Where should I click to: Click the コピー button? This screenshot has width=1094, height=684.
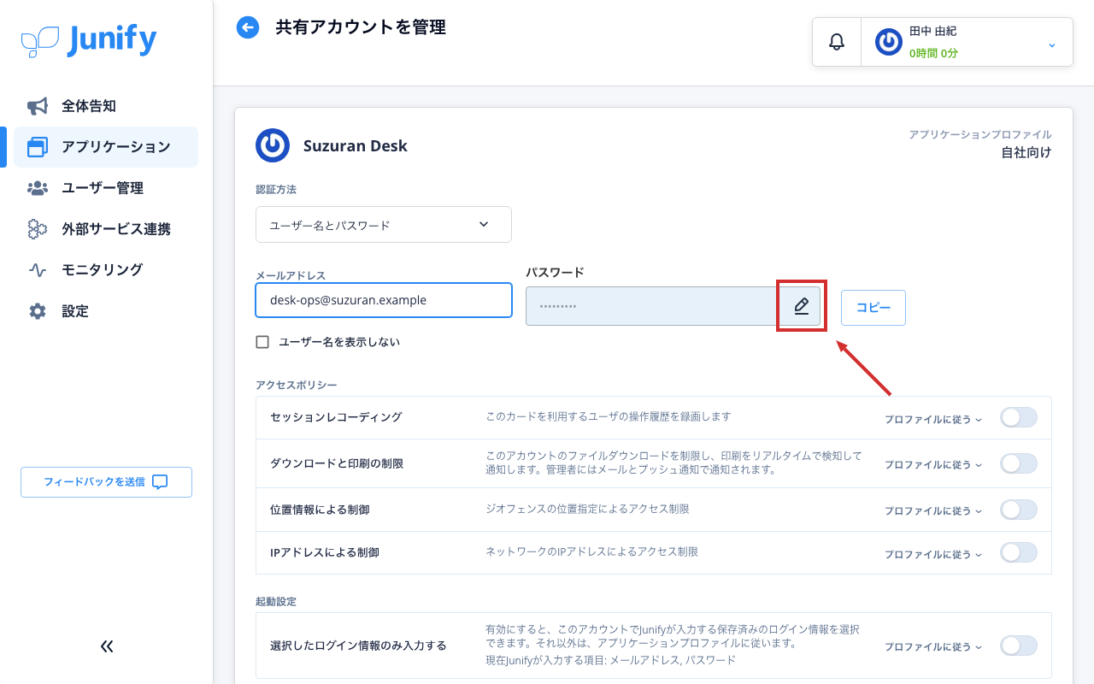[x=873, y=308]
